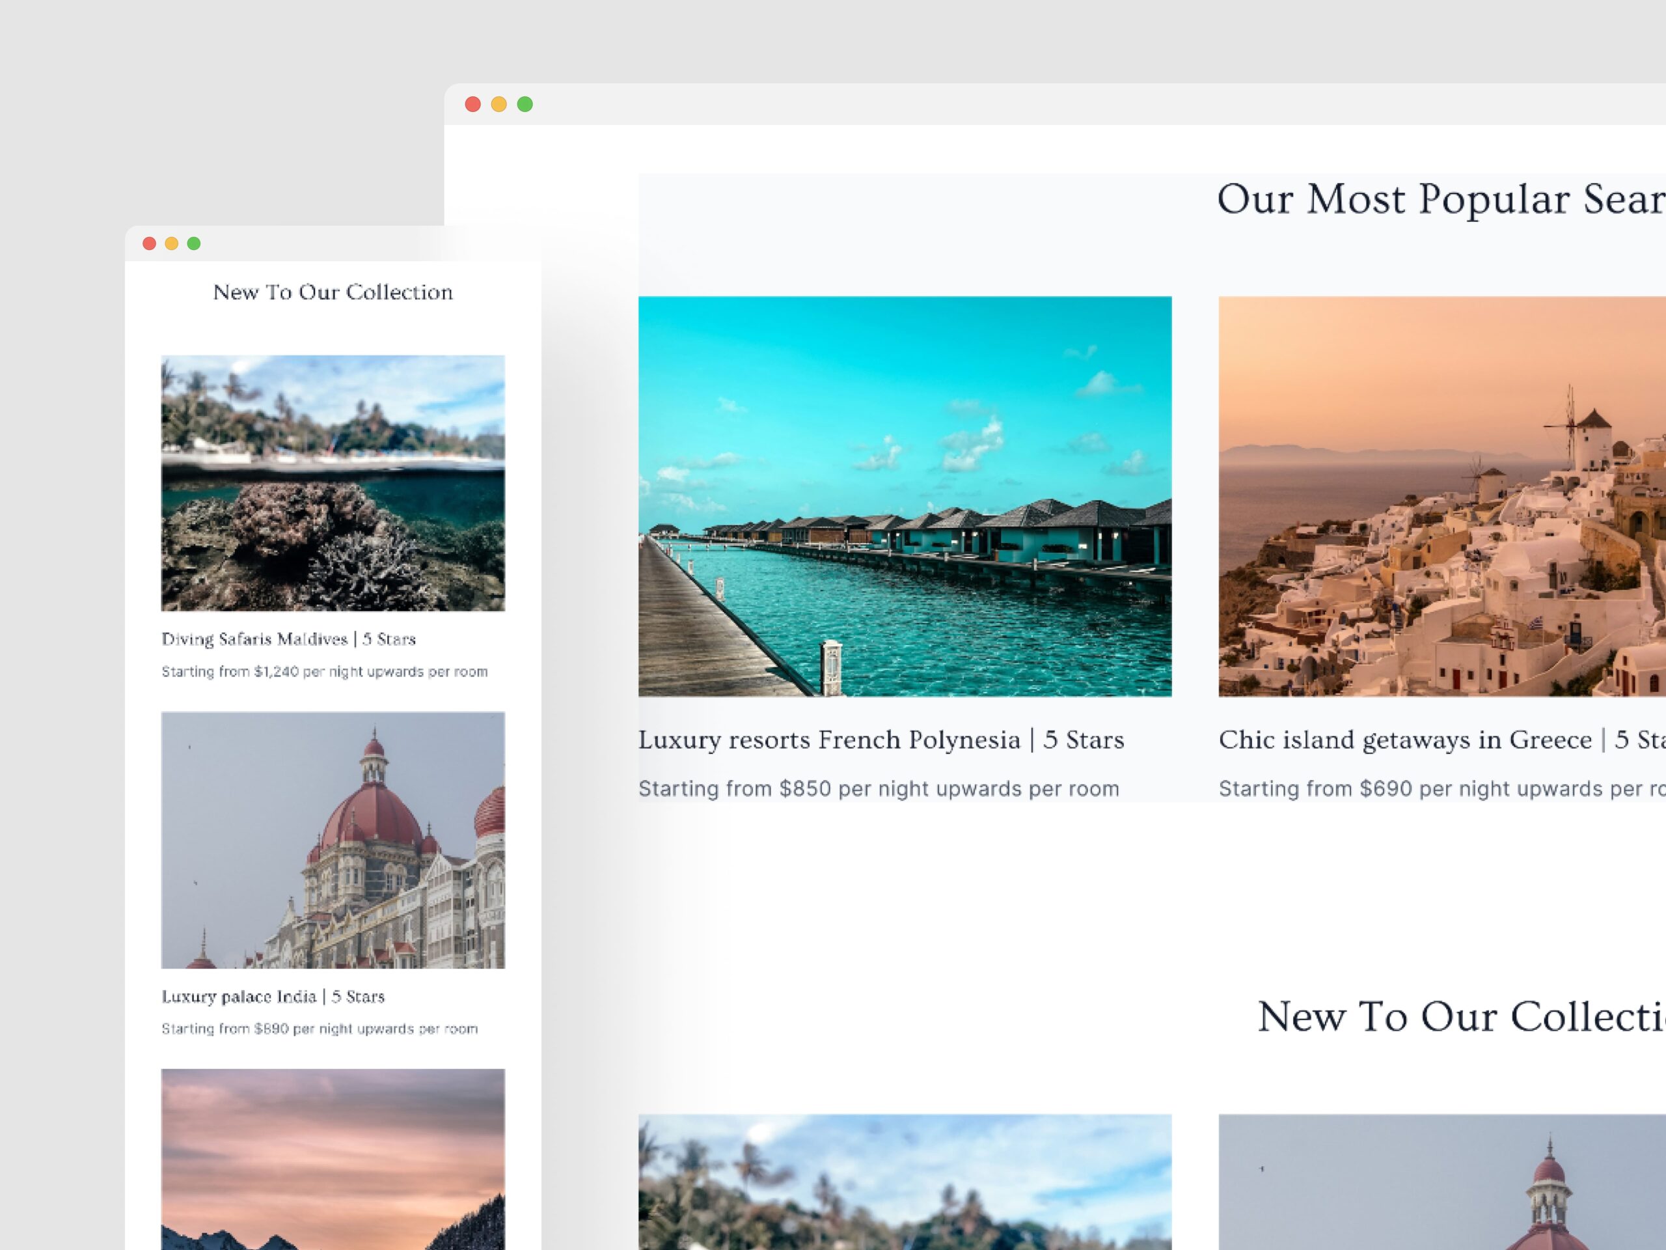Click green maximize dot of large browser window
Screen dimensions: 1666x1250
click(525, 104)
